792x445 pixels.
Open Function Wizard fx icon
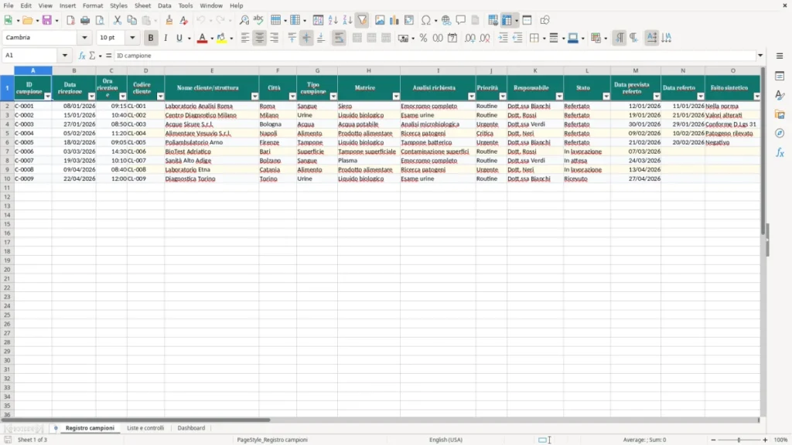[82, 56]
